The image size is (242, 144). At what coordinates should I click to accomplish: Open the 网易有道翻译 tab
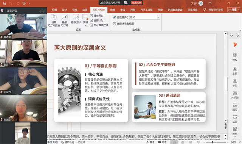point(175,10)
